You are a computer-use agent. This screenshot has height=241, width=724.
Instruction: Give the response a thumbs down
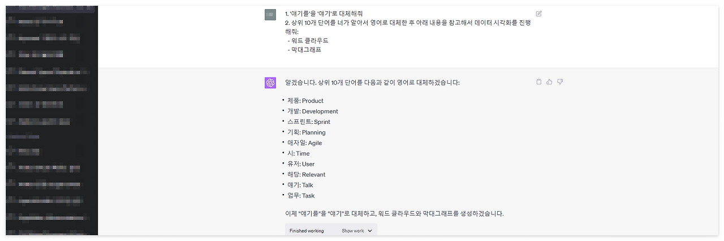(560, 82)
